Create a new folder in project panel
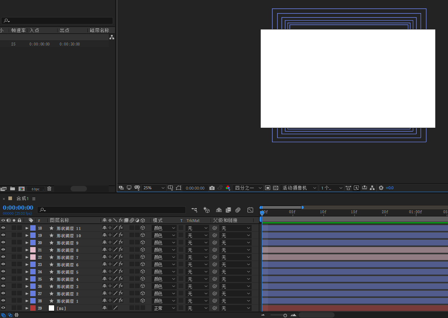Viewport: 448px width, 318px height. [12, 189]
